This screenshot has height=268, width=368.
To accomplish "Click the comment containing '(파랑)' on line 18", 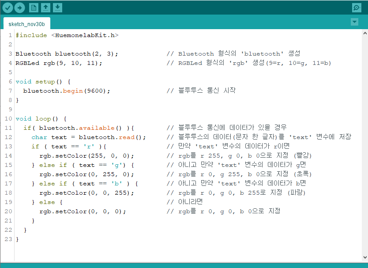I will [x=236, y=193].
